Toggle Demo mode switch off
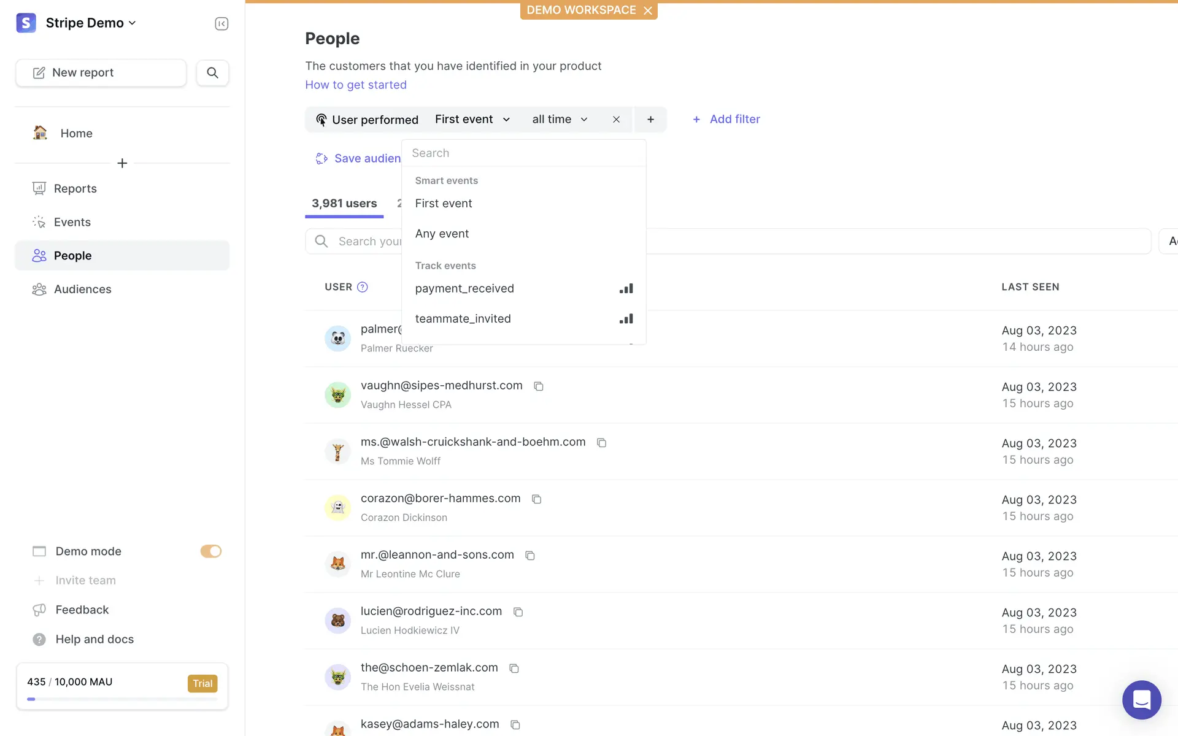The height and width of the screenshot is (736, 1178). (x=210, y=551)
